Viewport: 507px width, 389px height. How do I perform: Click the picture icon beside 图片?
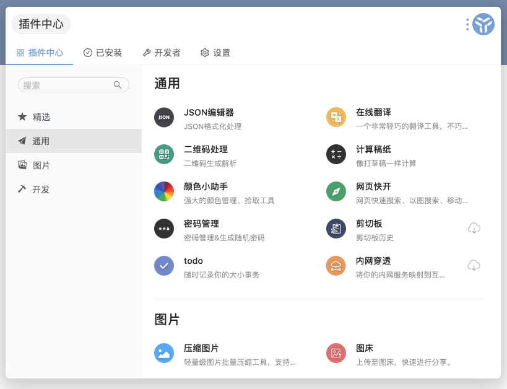22,165
